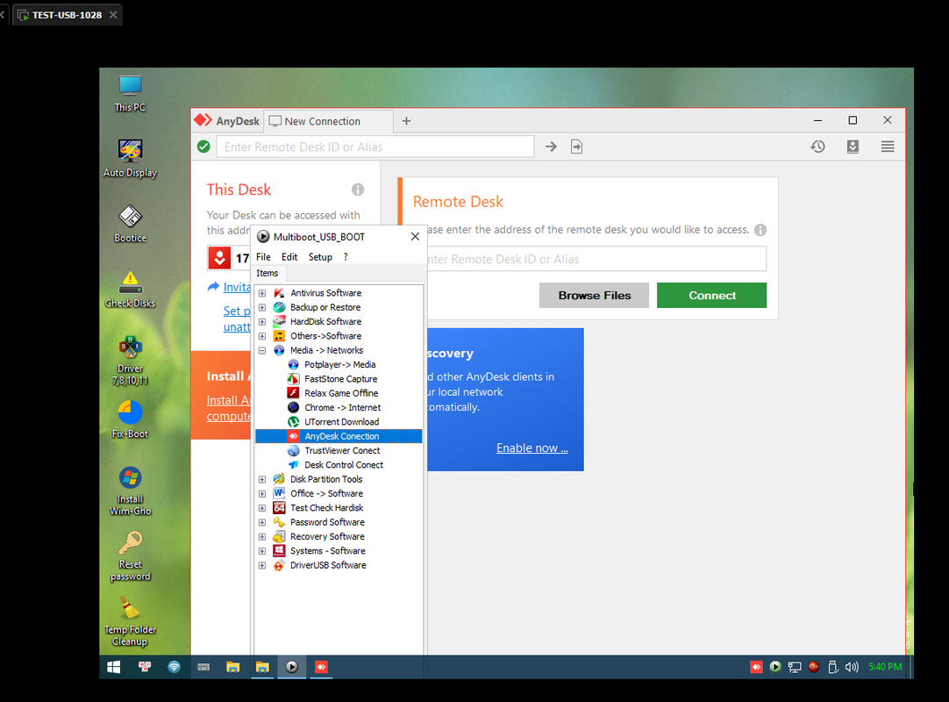Click Enable now link
Viewport: 949px width, 702px height.
point(532,448)
